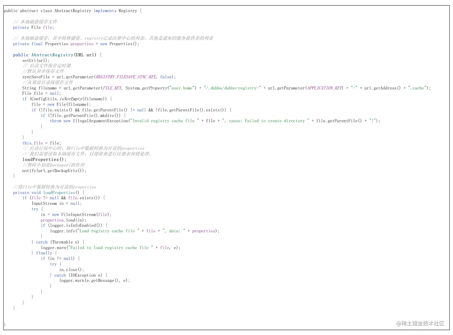This screenshot has width=453, height=335.
Task: Click the condition '!file.getParentFile().exists()'
Action: click(x=191, y=110)
